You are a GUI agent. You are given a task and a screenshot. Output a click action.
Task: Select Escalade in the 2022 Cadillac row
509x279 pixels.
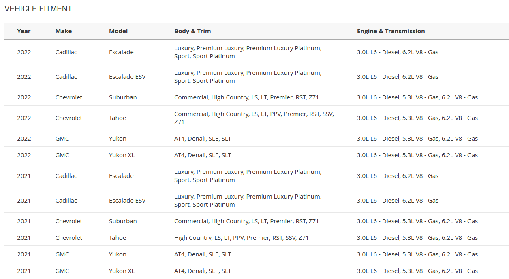pyautogui.click(x=121, y=52)
